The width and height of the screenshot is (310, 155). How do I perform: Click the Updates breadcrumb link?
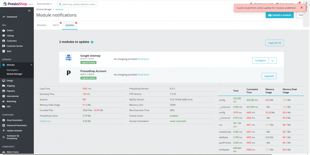pos(59,9)
